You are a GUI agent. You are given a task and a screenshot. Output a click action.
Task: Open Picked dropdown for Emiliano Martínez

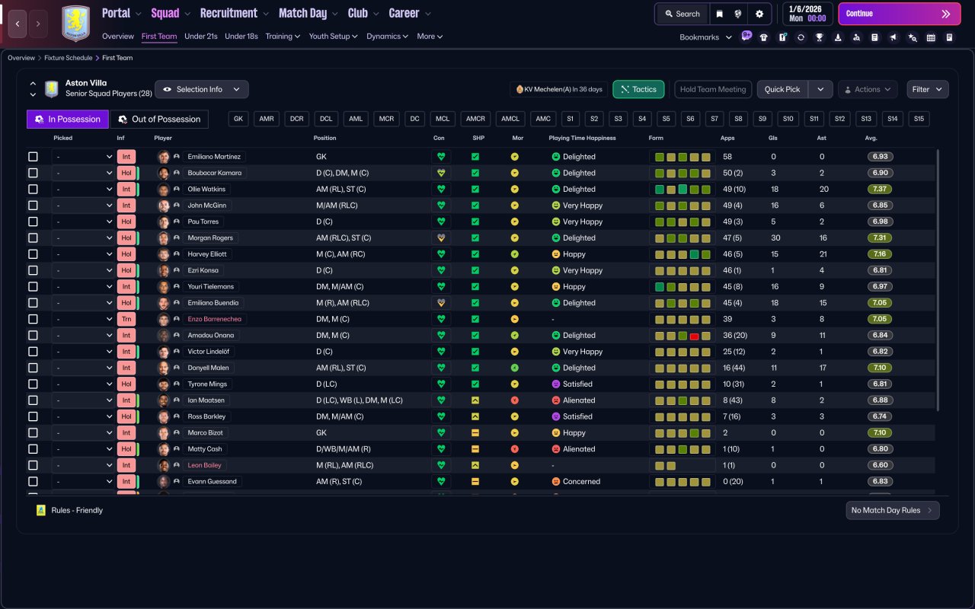point(83,157)
